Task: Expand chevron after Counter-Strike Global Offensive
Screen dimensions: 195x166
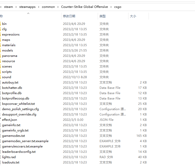Action: (x=111, y=7)
